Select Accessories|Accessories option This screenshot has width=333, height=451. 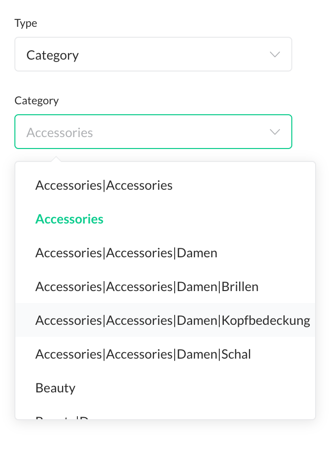[x=104, y=185]
